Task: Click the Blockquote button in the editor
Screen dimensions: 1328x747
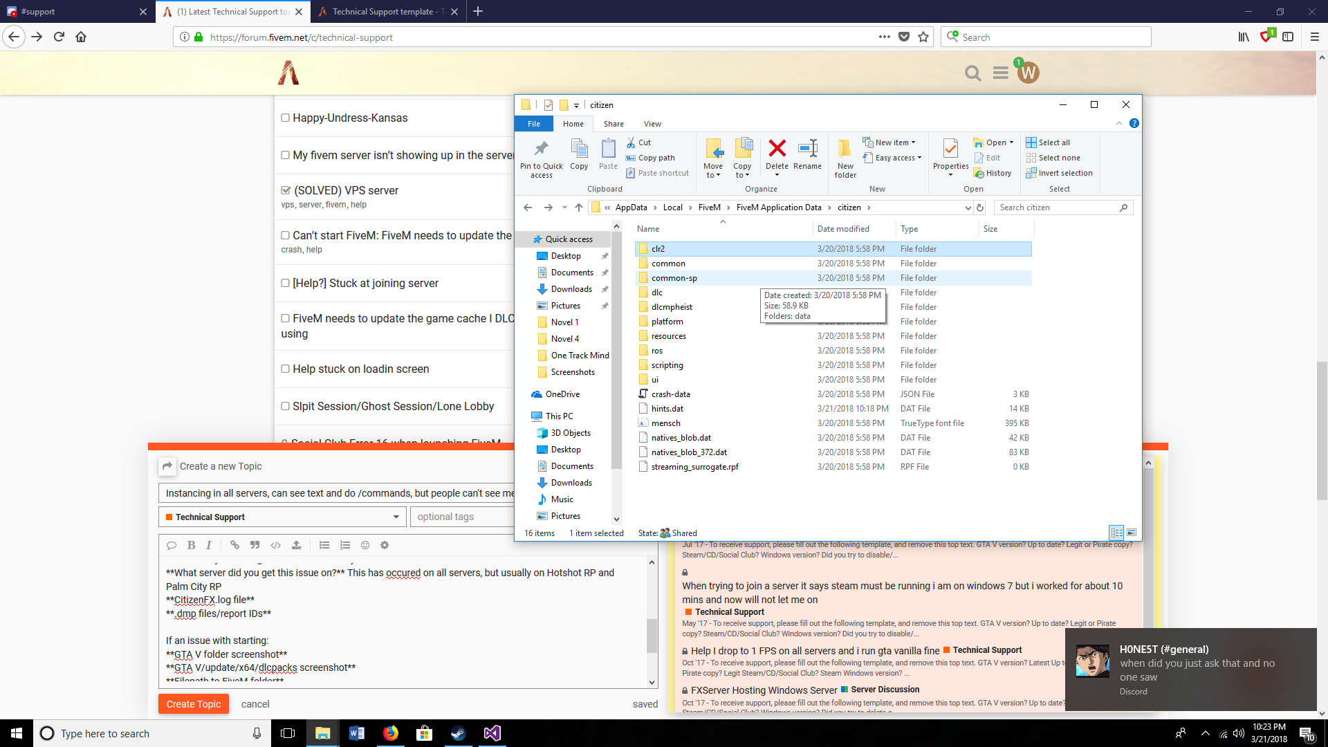Action: [255, 545]
